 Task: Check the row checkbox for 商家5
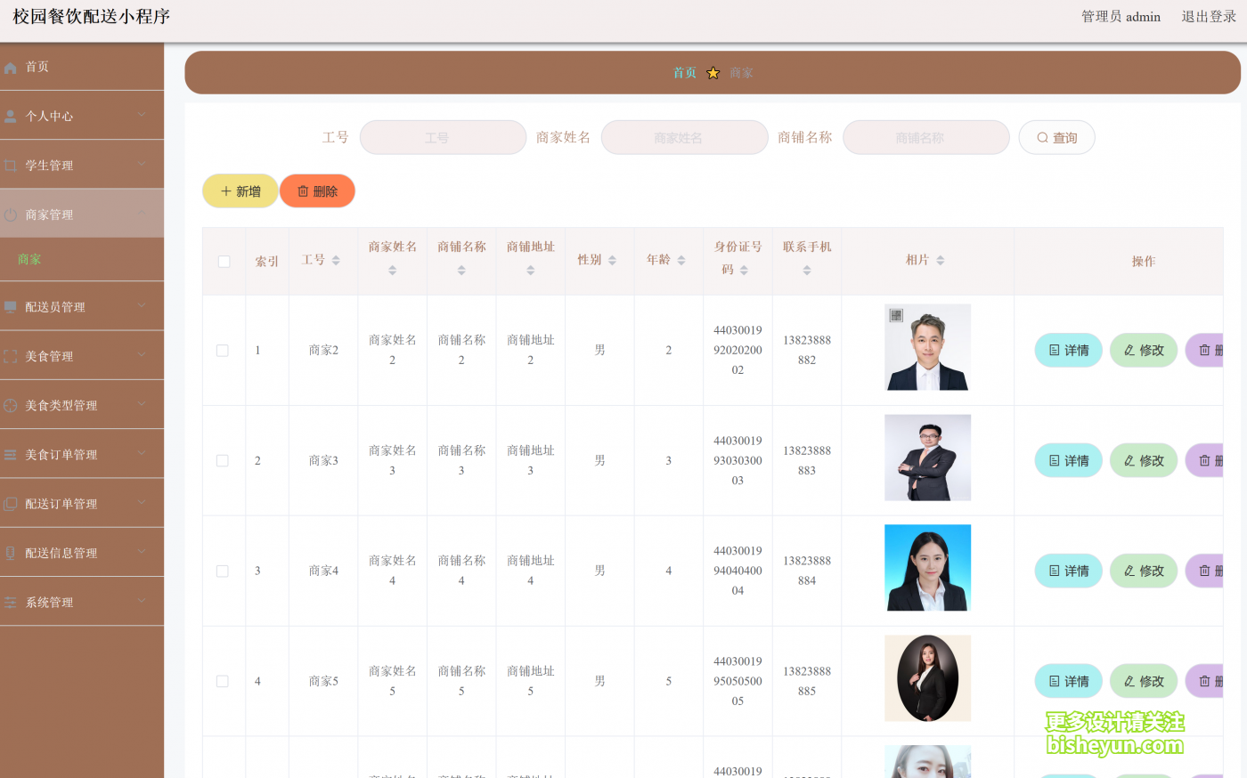point(223,682)
